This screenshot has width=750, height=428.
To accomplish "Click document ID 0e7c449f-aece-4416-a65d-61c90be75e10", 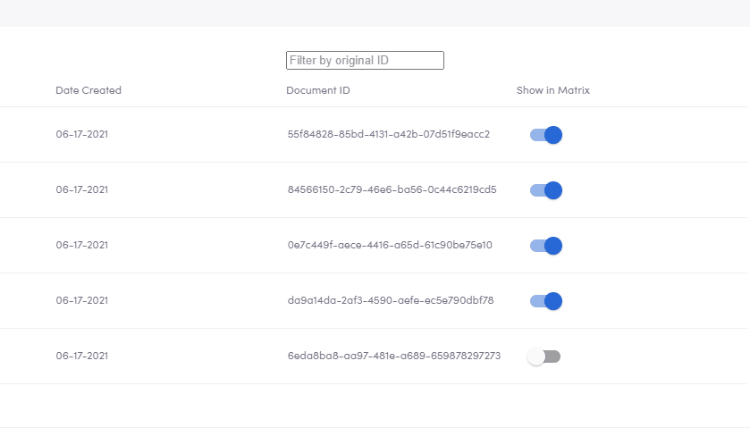I will click(x=390, y=246).
